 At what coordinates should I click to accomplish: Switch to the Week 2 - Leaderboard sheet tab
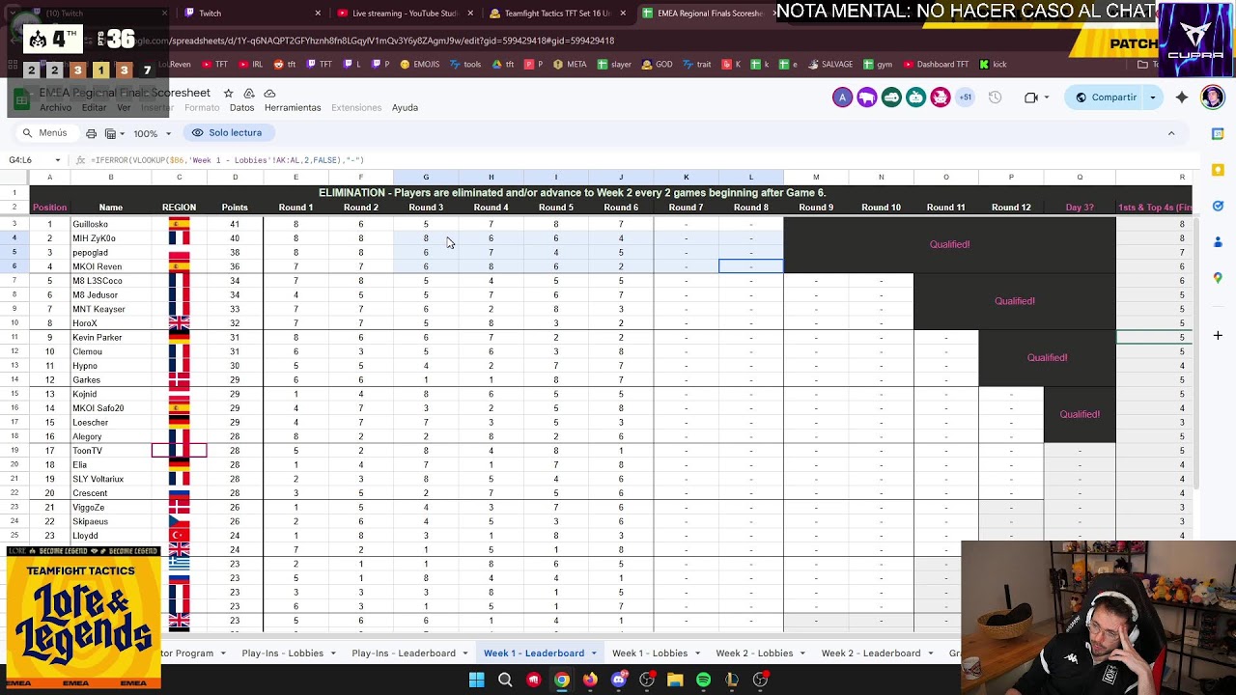pos(871,653)
